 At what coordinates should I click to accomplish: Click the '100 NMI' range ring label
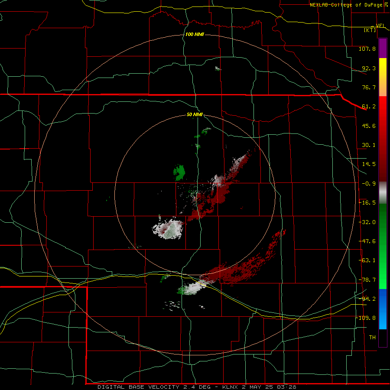tap(195, 34)
